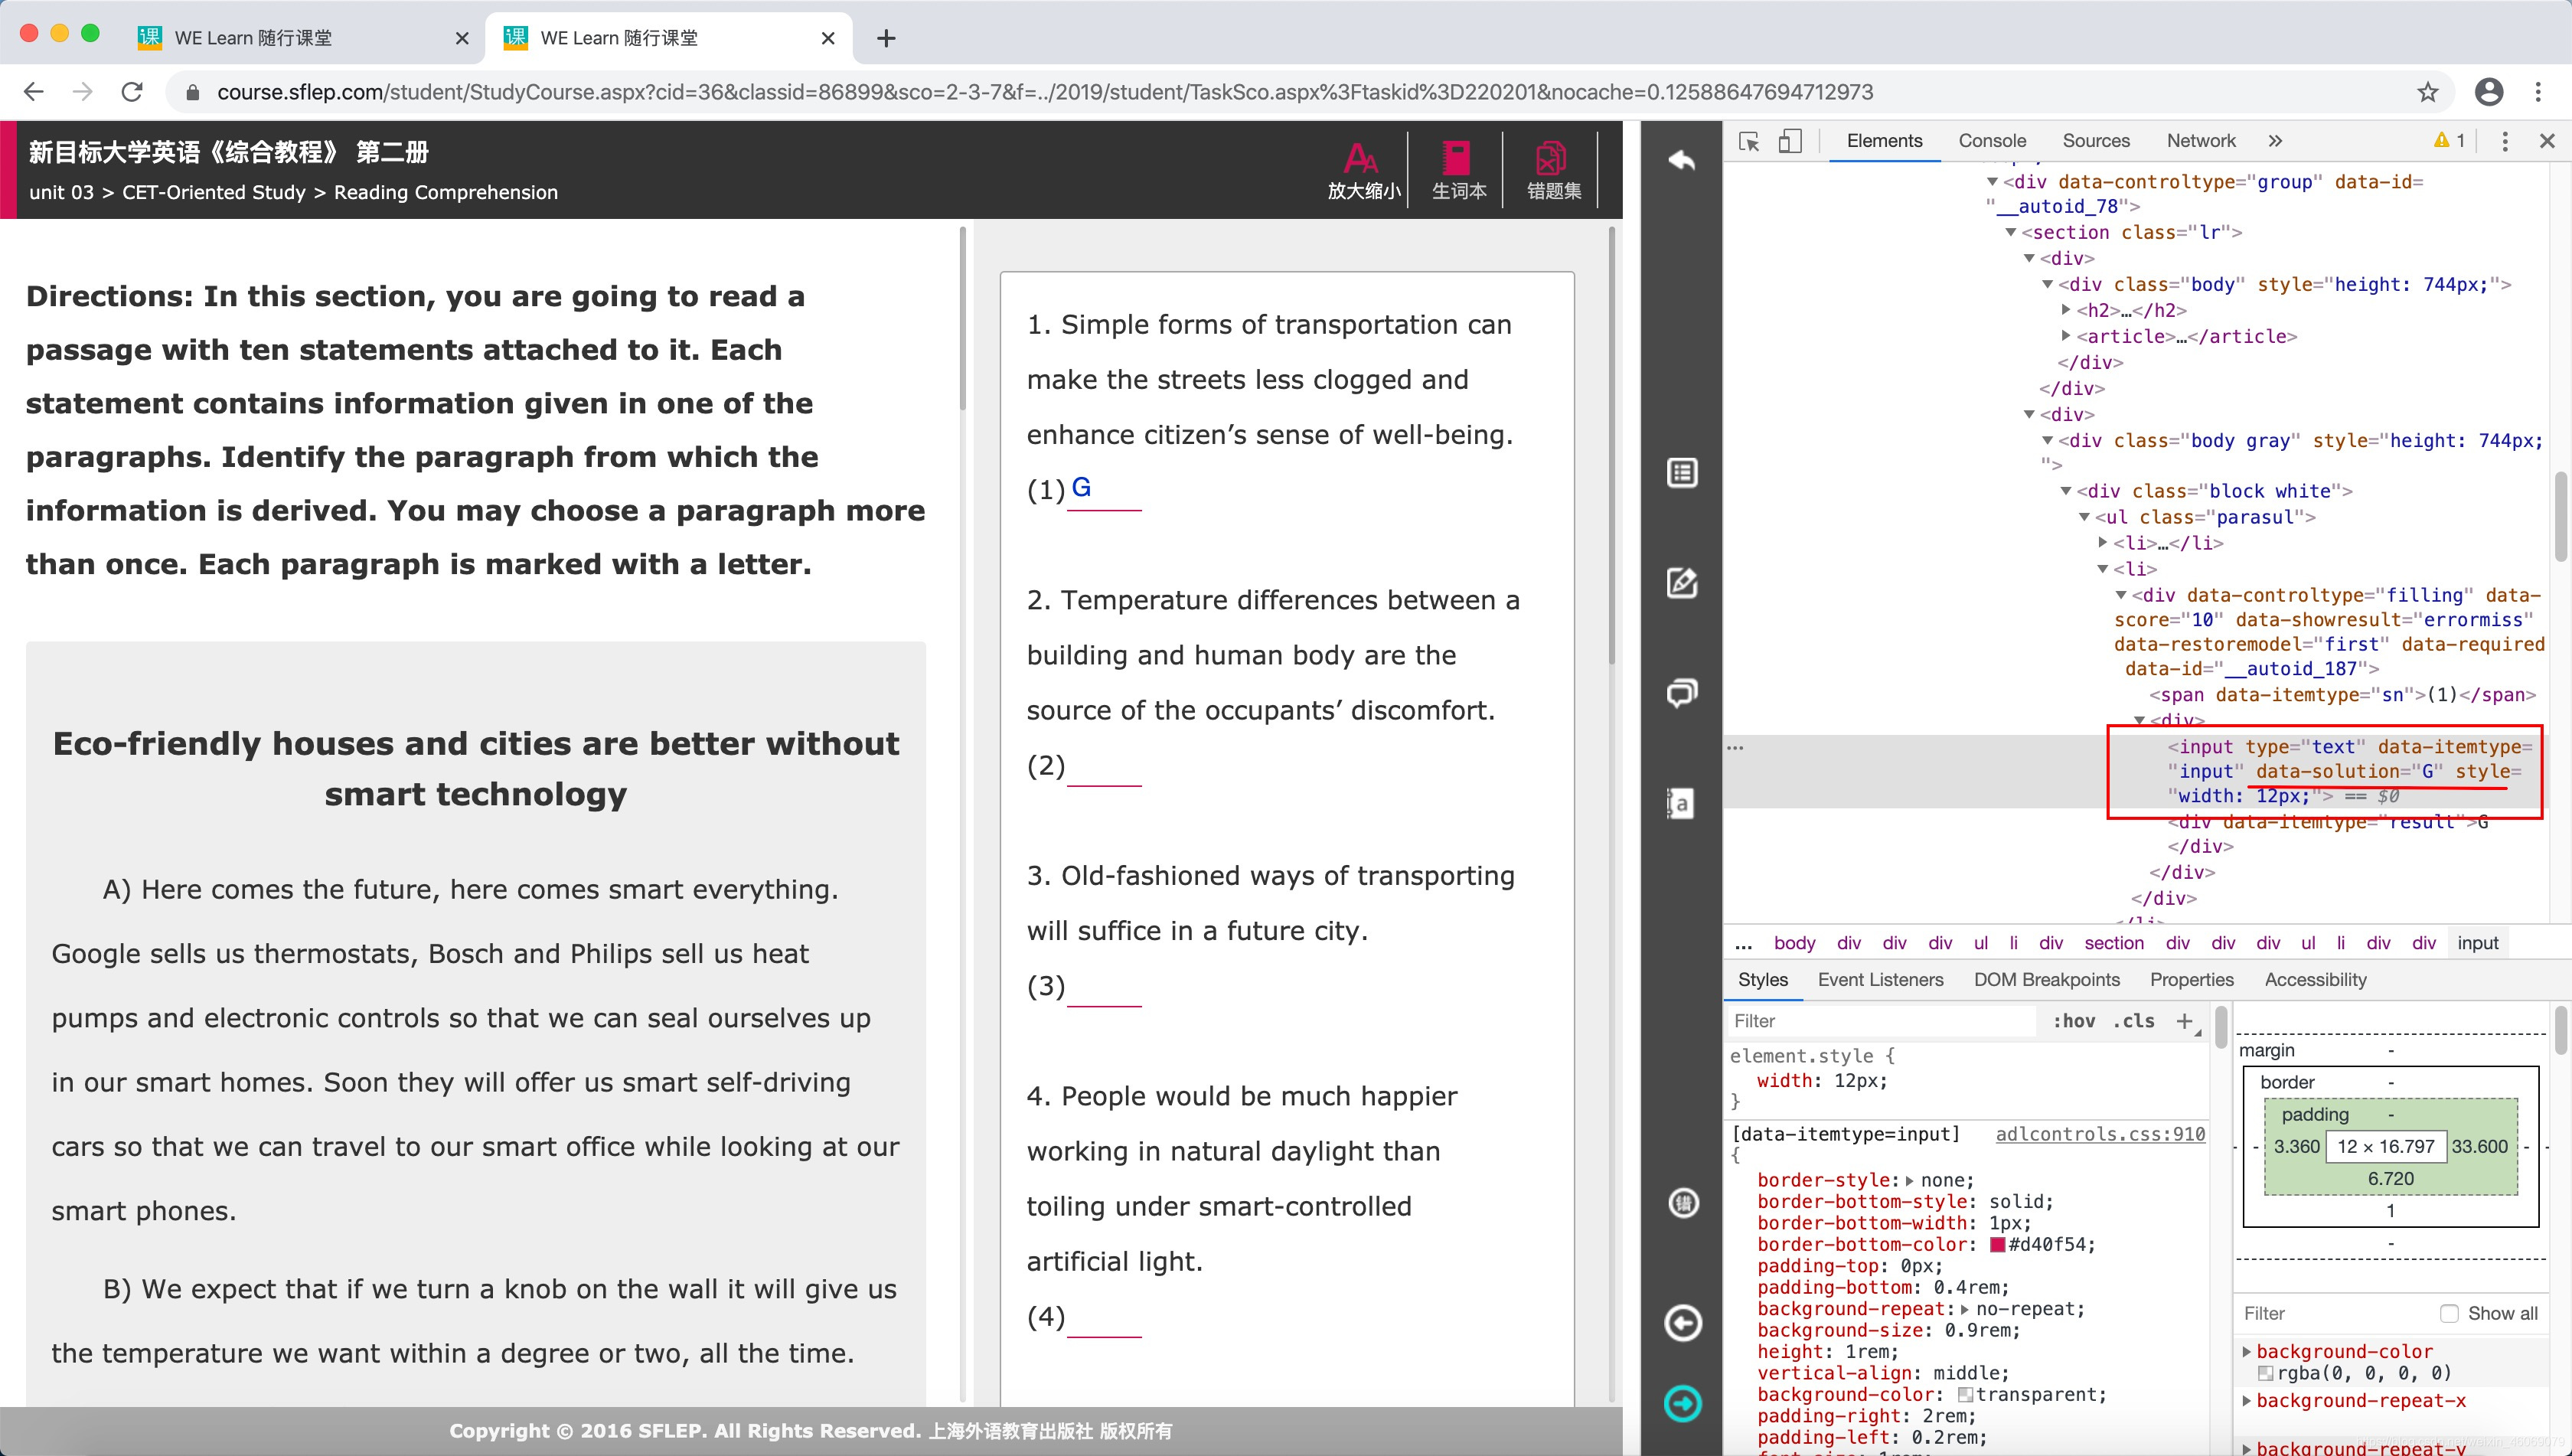Click the teal next-page arrow at sidebar bottom

tap(1682, 1403)
